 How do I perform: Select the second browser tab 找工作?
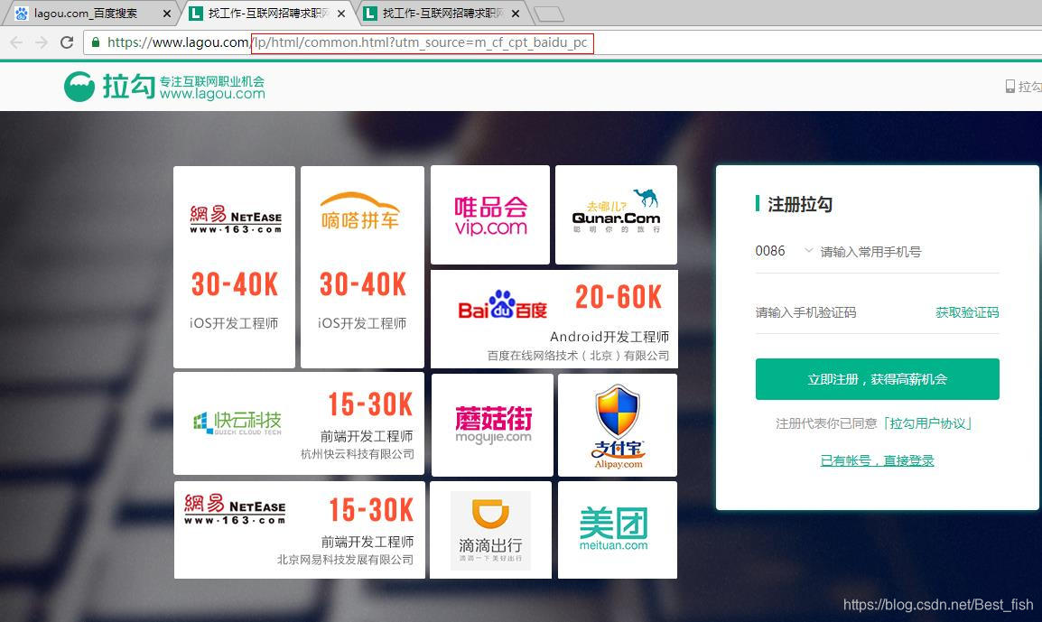click(268, 14)
